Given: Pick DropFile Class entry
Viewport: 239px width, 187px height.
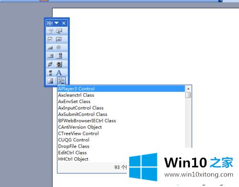Looking at the screenshot, I should point(121,146).
